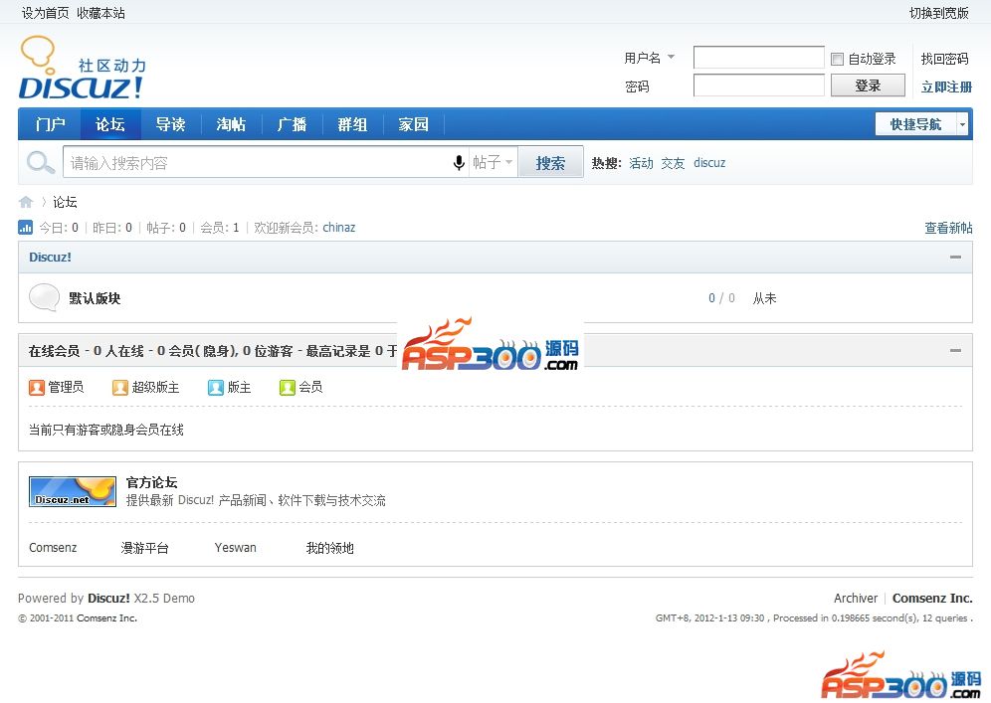Click the microphone voice search icon
Screen dimensions: 991x703
(x=459, y=163)
